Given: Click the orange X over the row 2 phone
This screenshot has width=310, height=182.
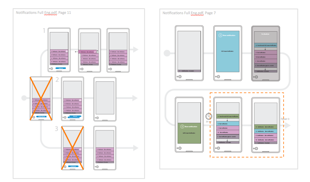Looking at the screenshot, I should pos(41,98).
